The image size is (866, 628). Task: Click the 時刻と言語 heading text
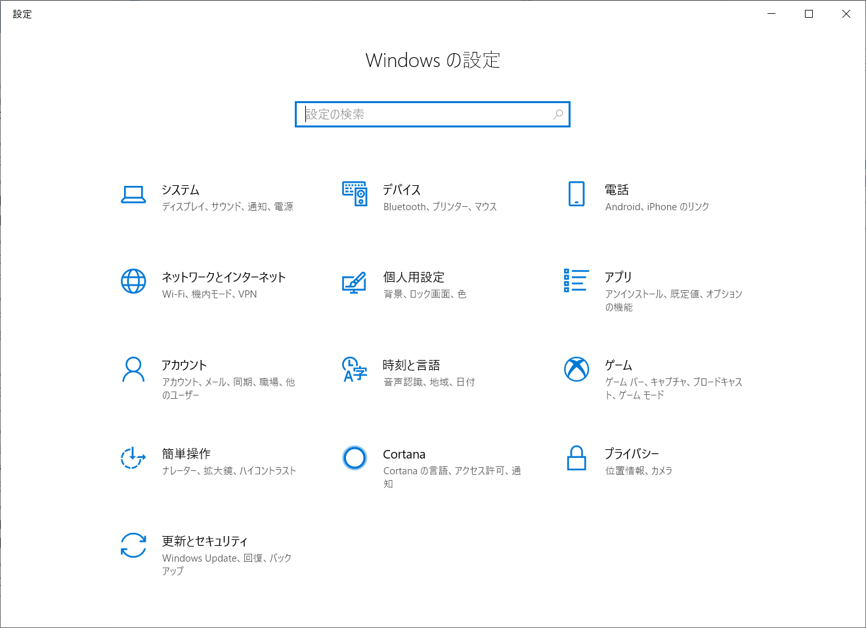(x=412, y=365)
